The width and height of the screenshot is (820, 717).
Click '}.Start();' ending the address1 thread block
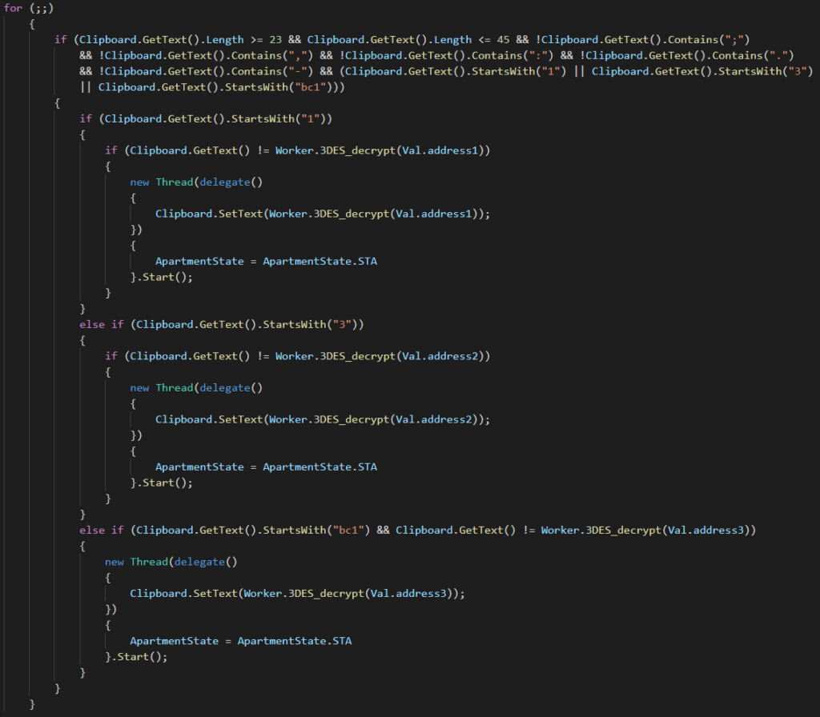click(x=162, y=277)
